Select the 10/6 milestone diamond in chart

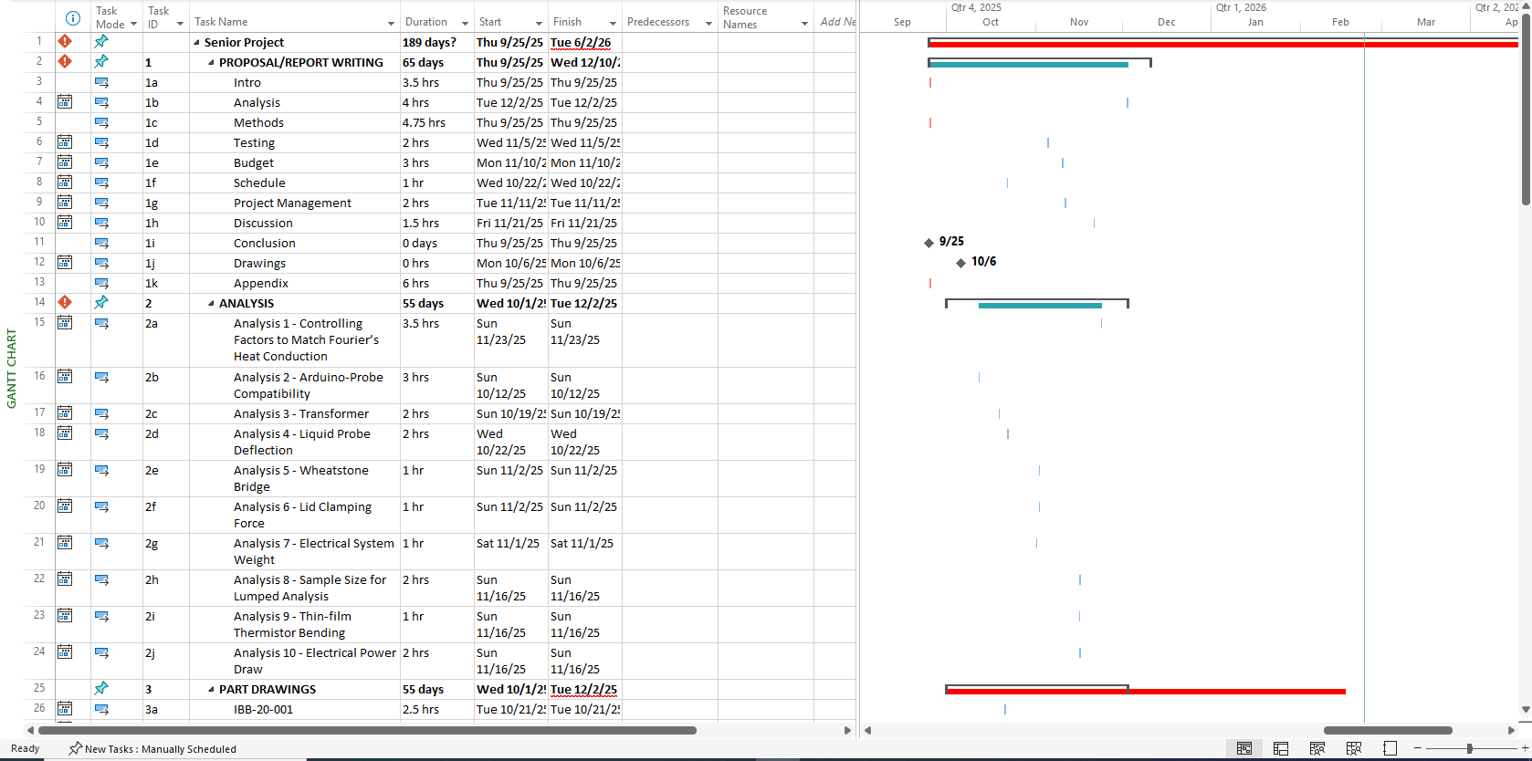click(x=960, y=263)
